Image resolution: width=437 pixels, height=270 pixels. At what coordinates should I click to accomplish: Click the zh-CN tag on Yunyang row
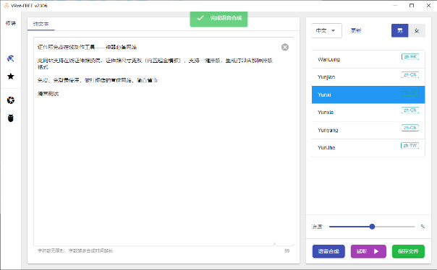point(410,128)
